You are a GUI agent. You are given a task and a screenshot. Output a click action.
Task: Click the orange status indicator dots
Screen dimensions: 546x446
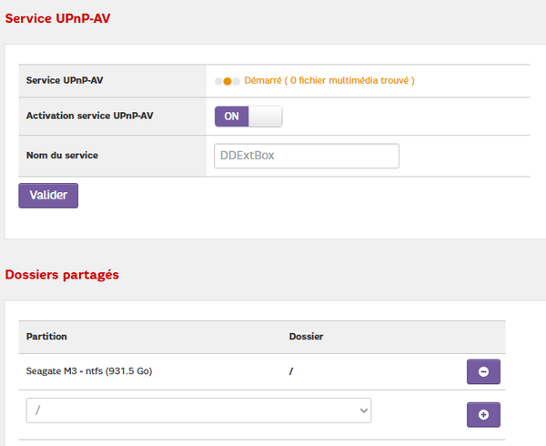(x=227, y=81)
